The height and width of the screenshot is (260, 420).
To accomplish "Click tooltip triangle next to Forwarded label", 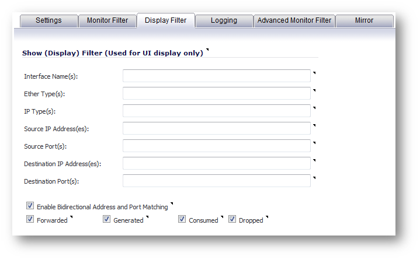I will point(71,218).
